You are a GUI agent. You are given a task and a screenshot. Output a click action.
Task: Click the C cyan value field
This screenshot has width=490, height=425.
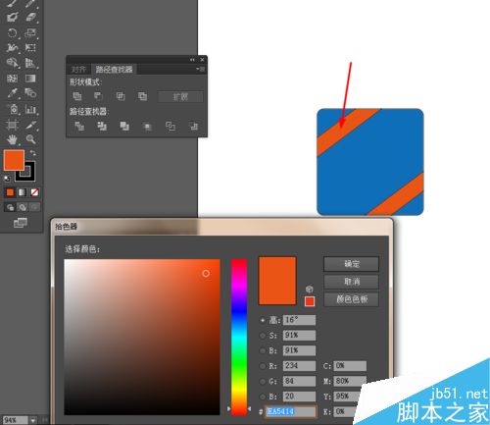pos(350,366)
